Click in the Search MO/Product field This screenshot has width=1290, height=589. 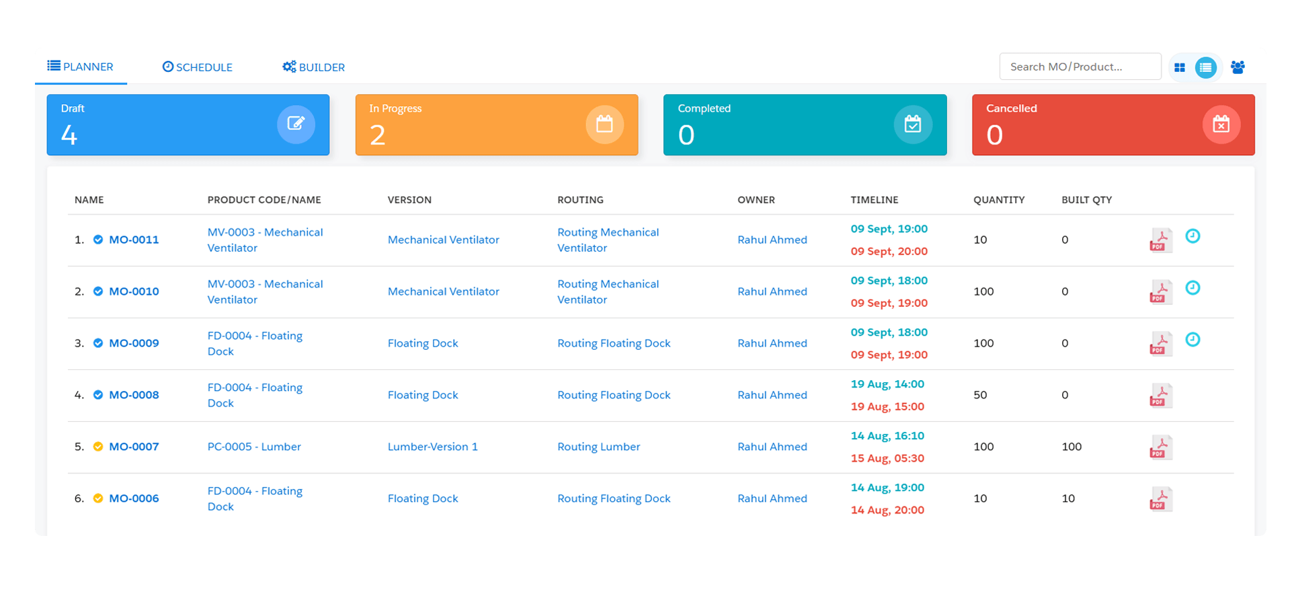(x=1080, y=66)
